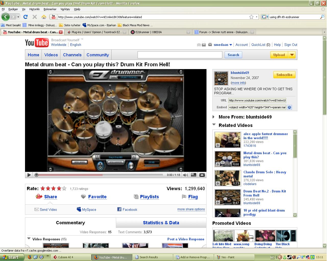Open back/forward history dropdown arrow
Viewport: 329px width, 261px height.
(18, 17)
